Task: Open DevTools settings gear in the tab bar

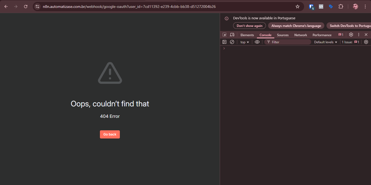Action: pyautogui.click(x=351, y=35)
